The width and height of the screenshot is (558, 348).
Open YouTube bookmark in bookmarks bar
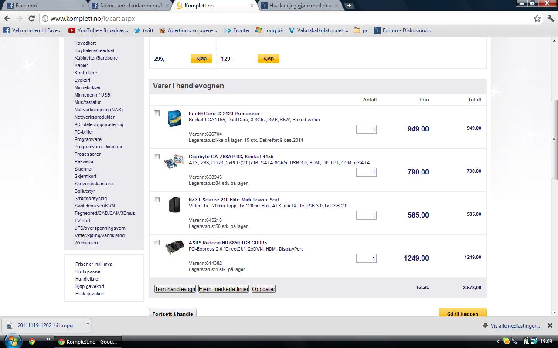pos(99,30)
